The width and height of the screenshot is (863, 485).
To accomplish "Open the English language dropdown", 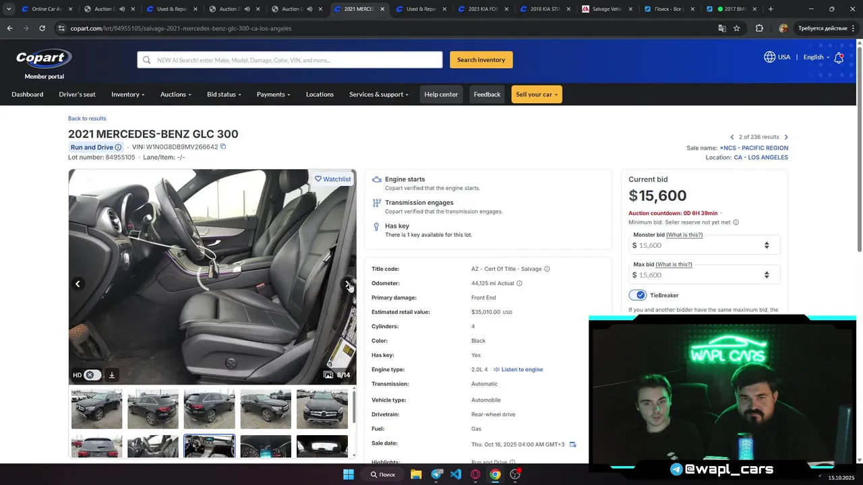I will (x=816, y=57).
